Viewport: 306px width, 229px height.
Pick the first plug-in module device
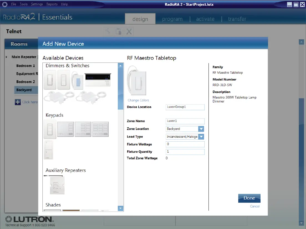(x=59, y=97)
